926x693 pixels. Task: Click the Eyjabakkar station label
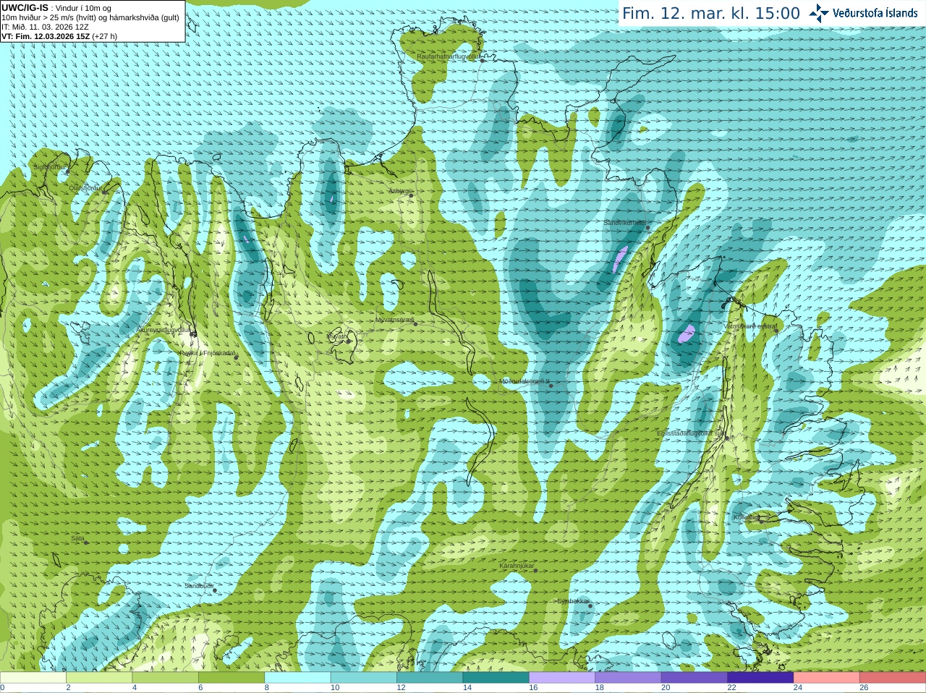[x=573, y=601]
